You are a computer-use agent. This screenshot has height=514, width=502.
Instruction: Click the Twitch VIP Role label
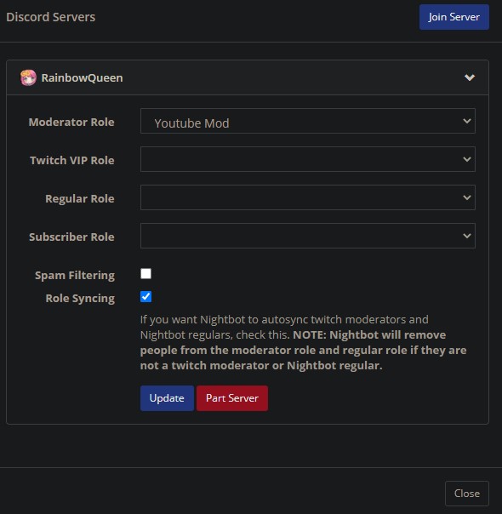click(x=72, y=160)
